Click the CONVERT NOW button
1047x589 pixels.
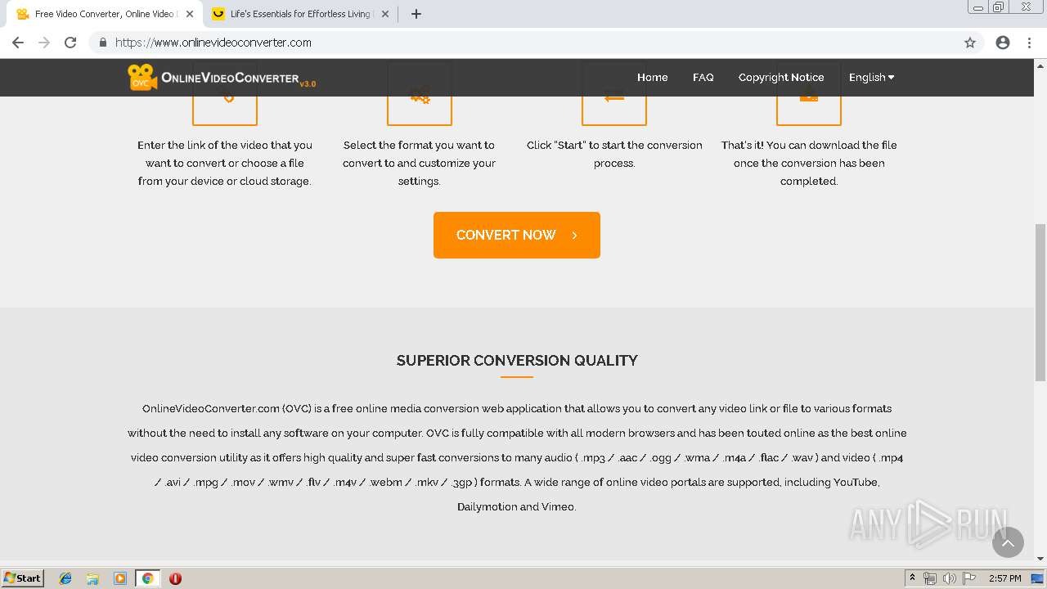click(517, 235)
